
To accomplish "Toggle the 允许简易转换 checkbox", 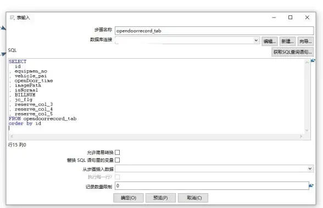I will tap(117, 152).
